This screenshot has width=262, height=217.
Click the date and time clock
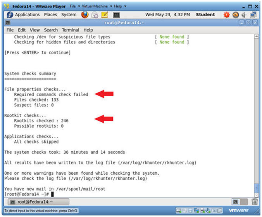167,15
